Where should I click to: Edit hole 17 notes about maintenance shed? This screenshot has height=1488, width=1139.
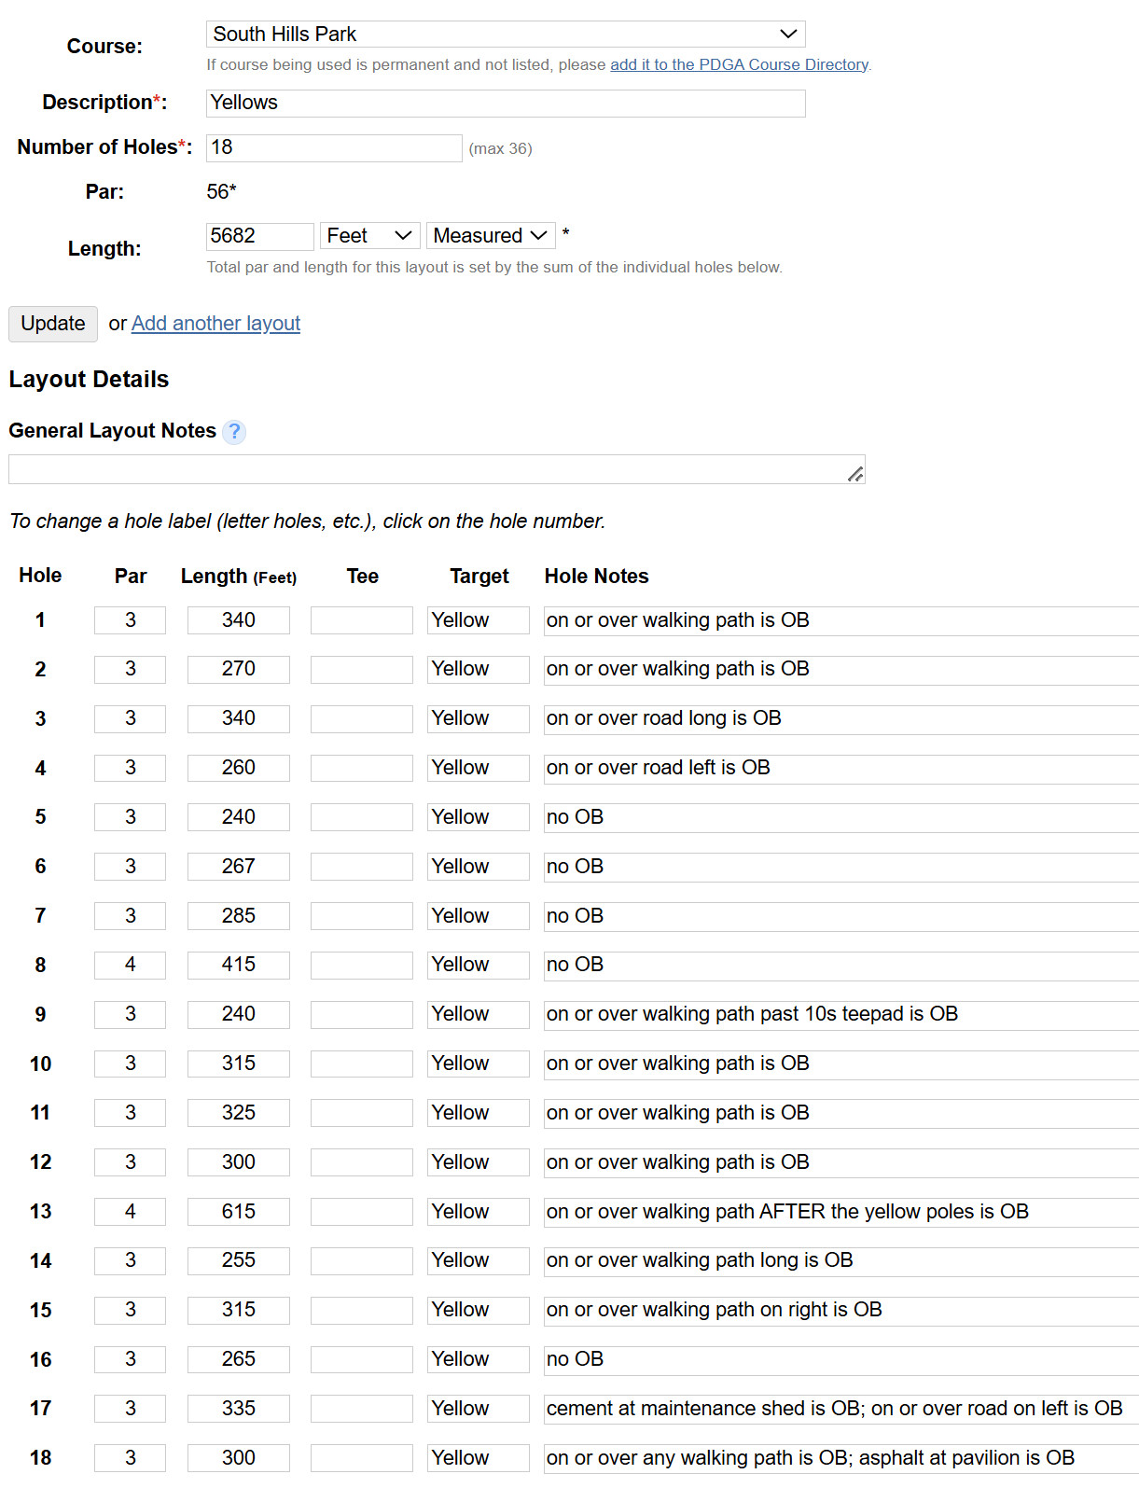click(x=841, y=1409)
